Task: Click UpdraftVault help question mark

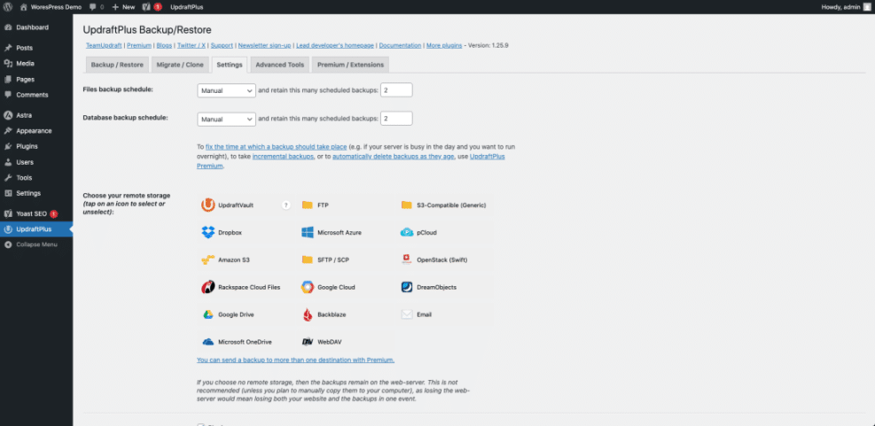Action: click(x=286, y=205)
